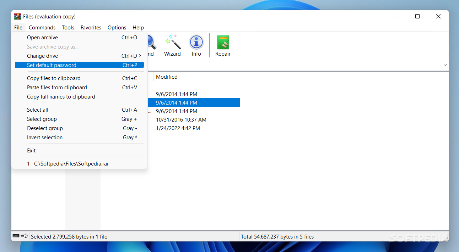
Task: Choose Select group menu entry
Action: [79, 119]
